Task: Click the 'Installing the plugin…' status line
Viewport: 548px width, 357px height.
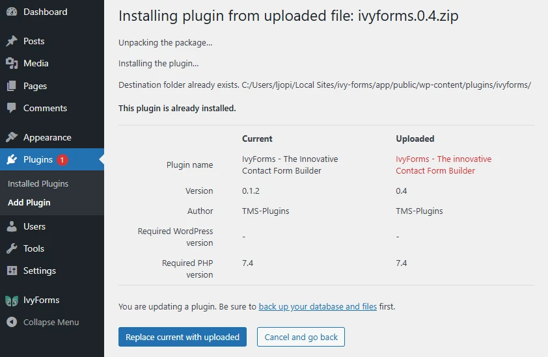Action: click(159, 64)
